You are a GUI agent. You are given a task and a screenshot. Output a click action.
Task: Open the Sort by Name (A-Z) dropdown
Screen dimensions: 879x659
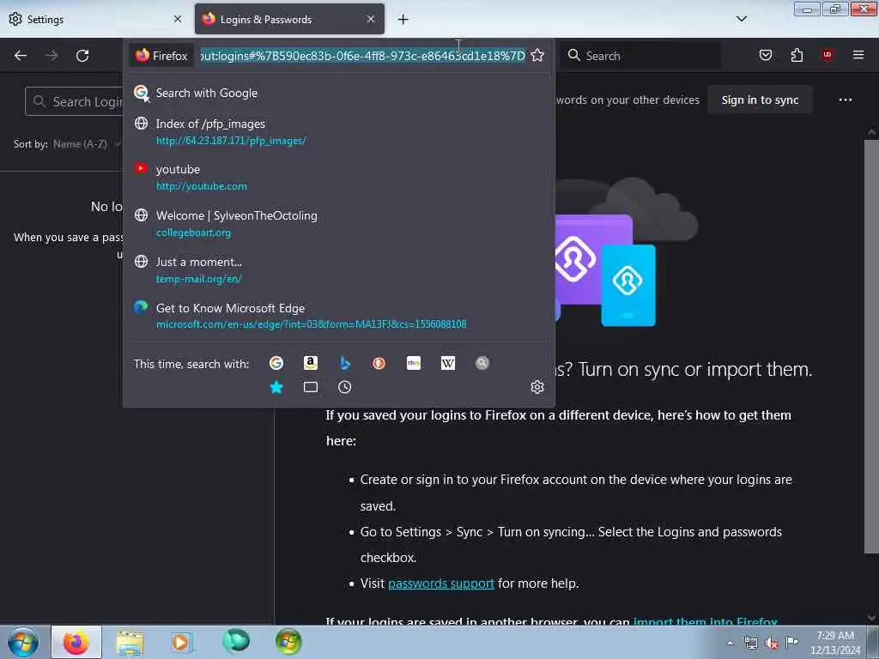click(87, 144)
